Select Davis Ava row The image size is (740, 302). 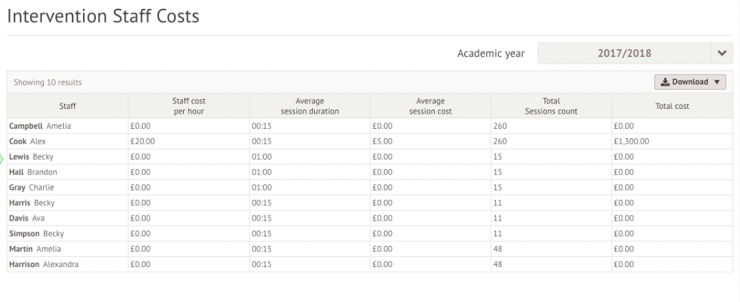27,218
